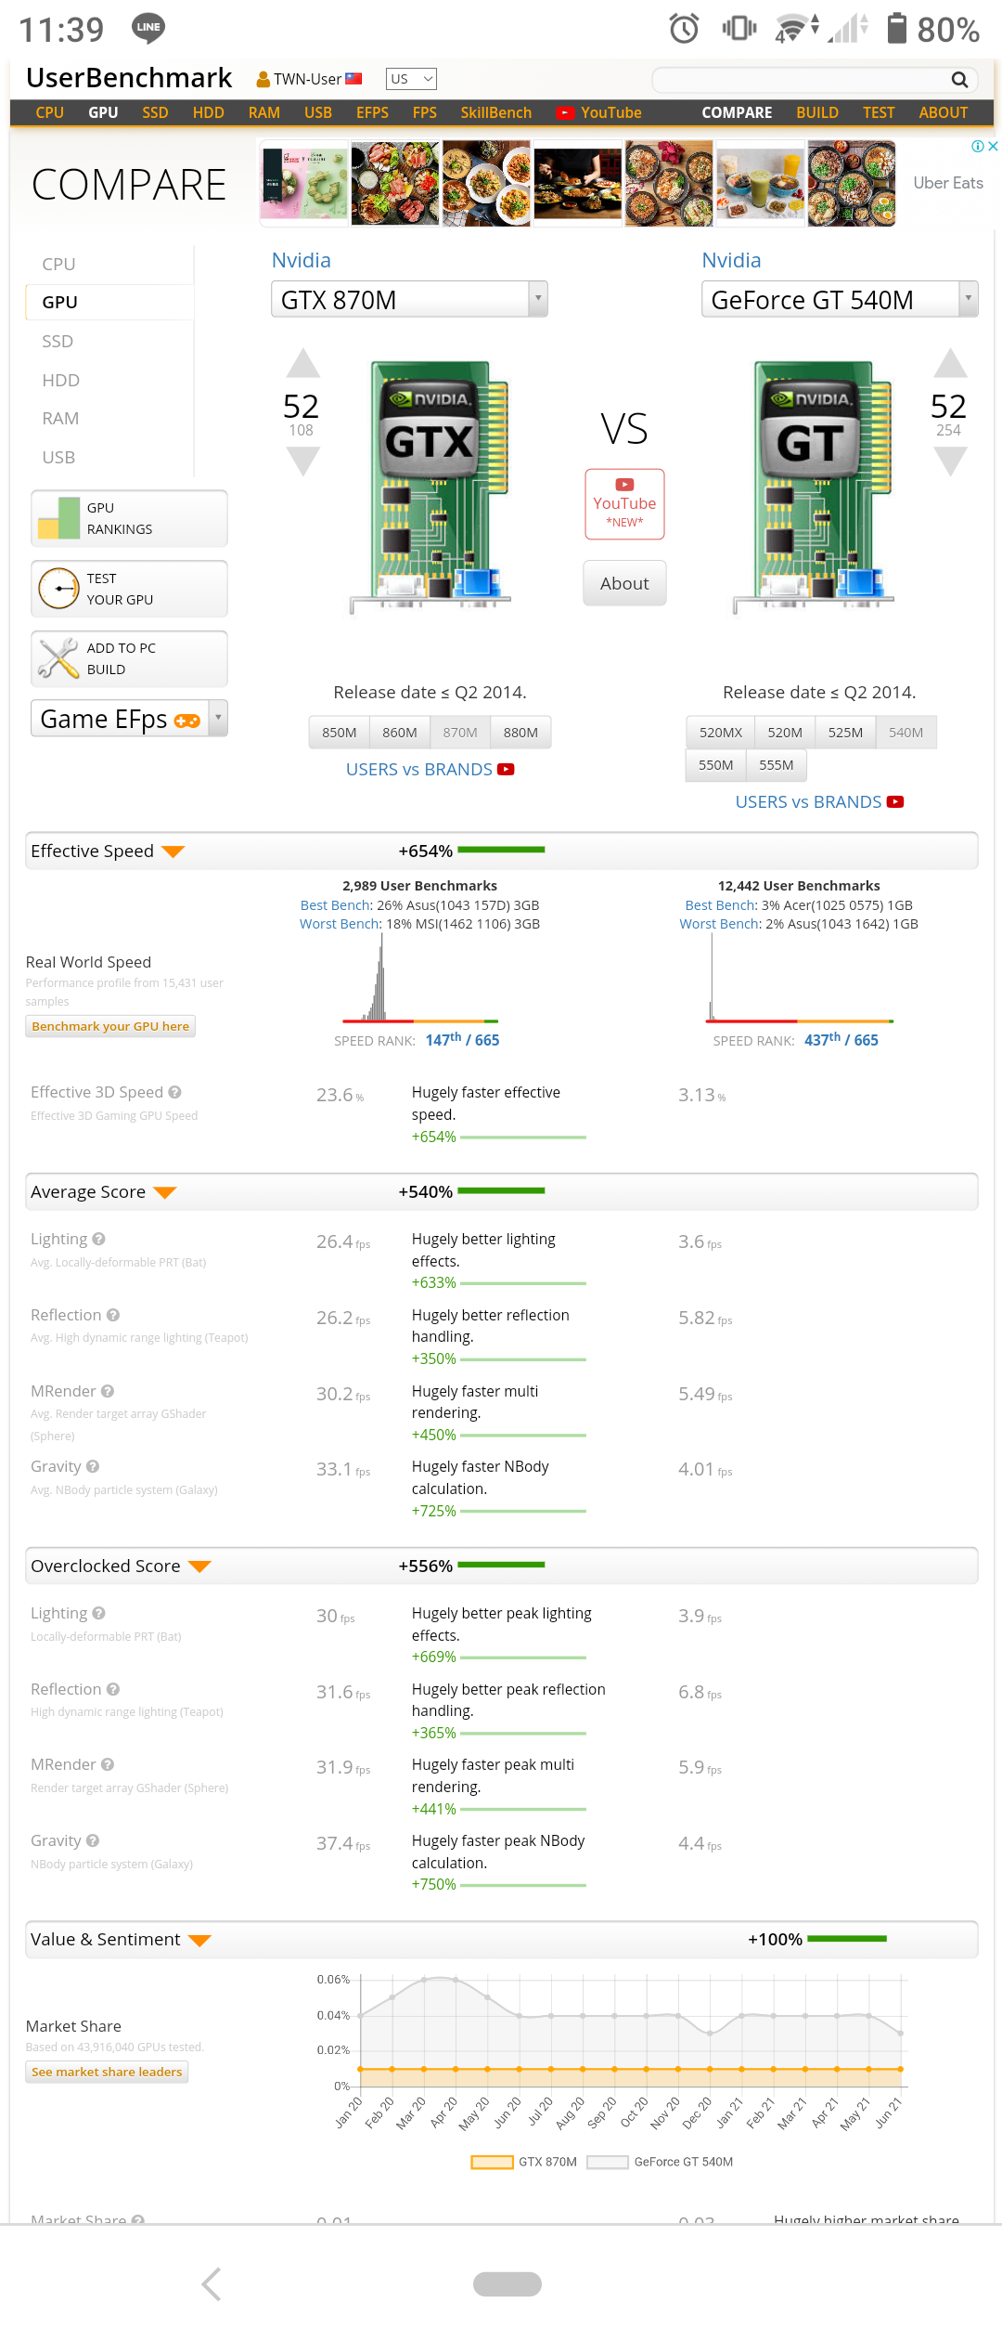The width and height of the screenshot is (1002, 2340).
Task: Open the CPU tab in top navigation
Action: [50, 112]
